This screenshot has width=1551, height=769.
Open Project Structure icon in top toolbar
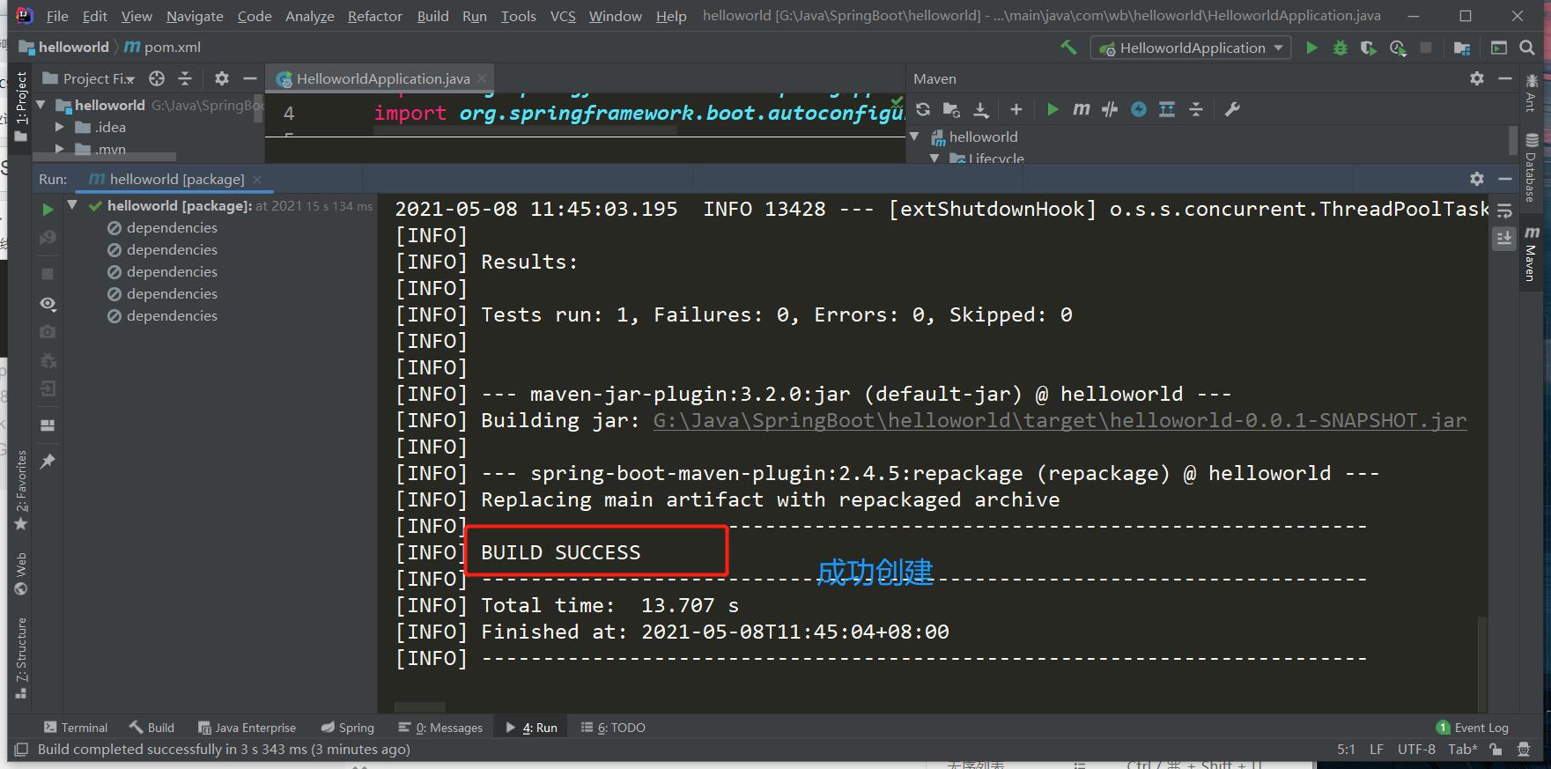pos(1462,48)
